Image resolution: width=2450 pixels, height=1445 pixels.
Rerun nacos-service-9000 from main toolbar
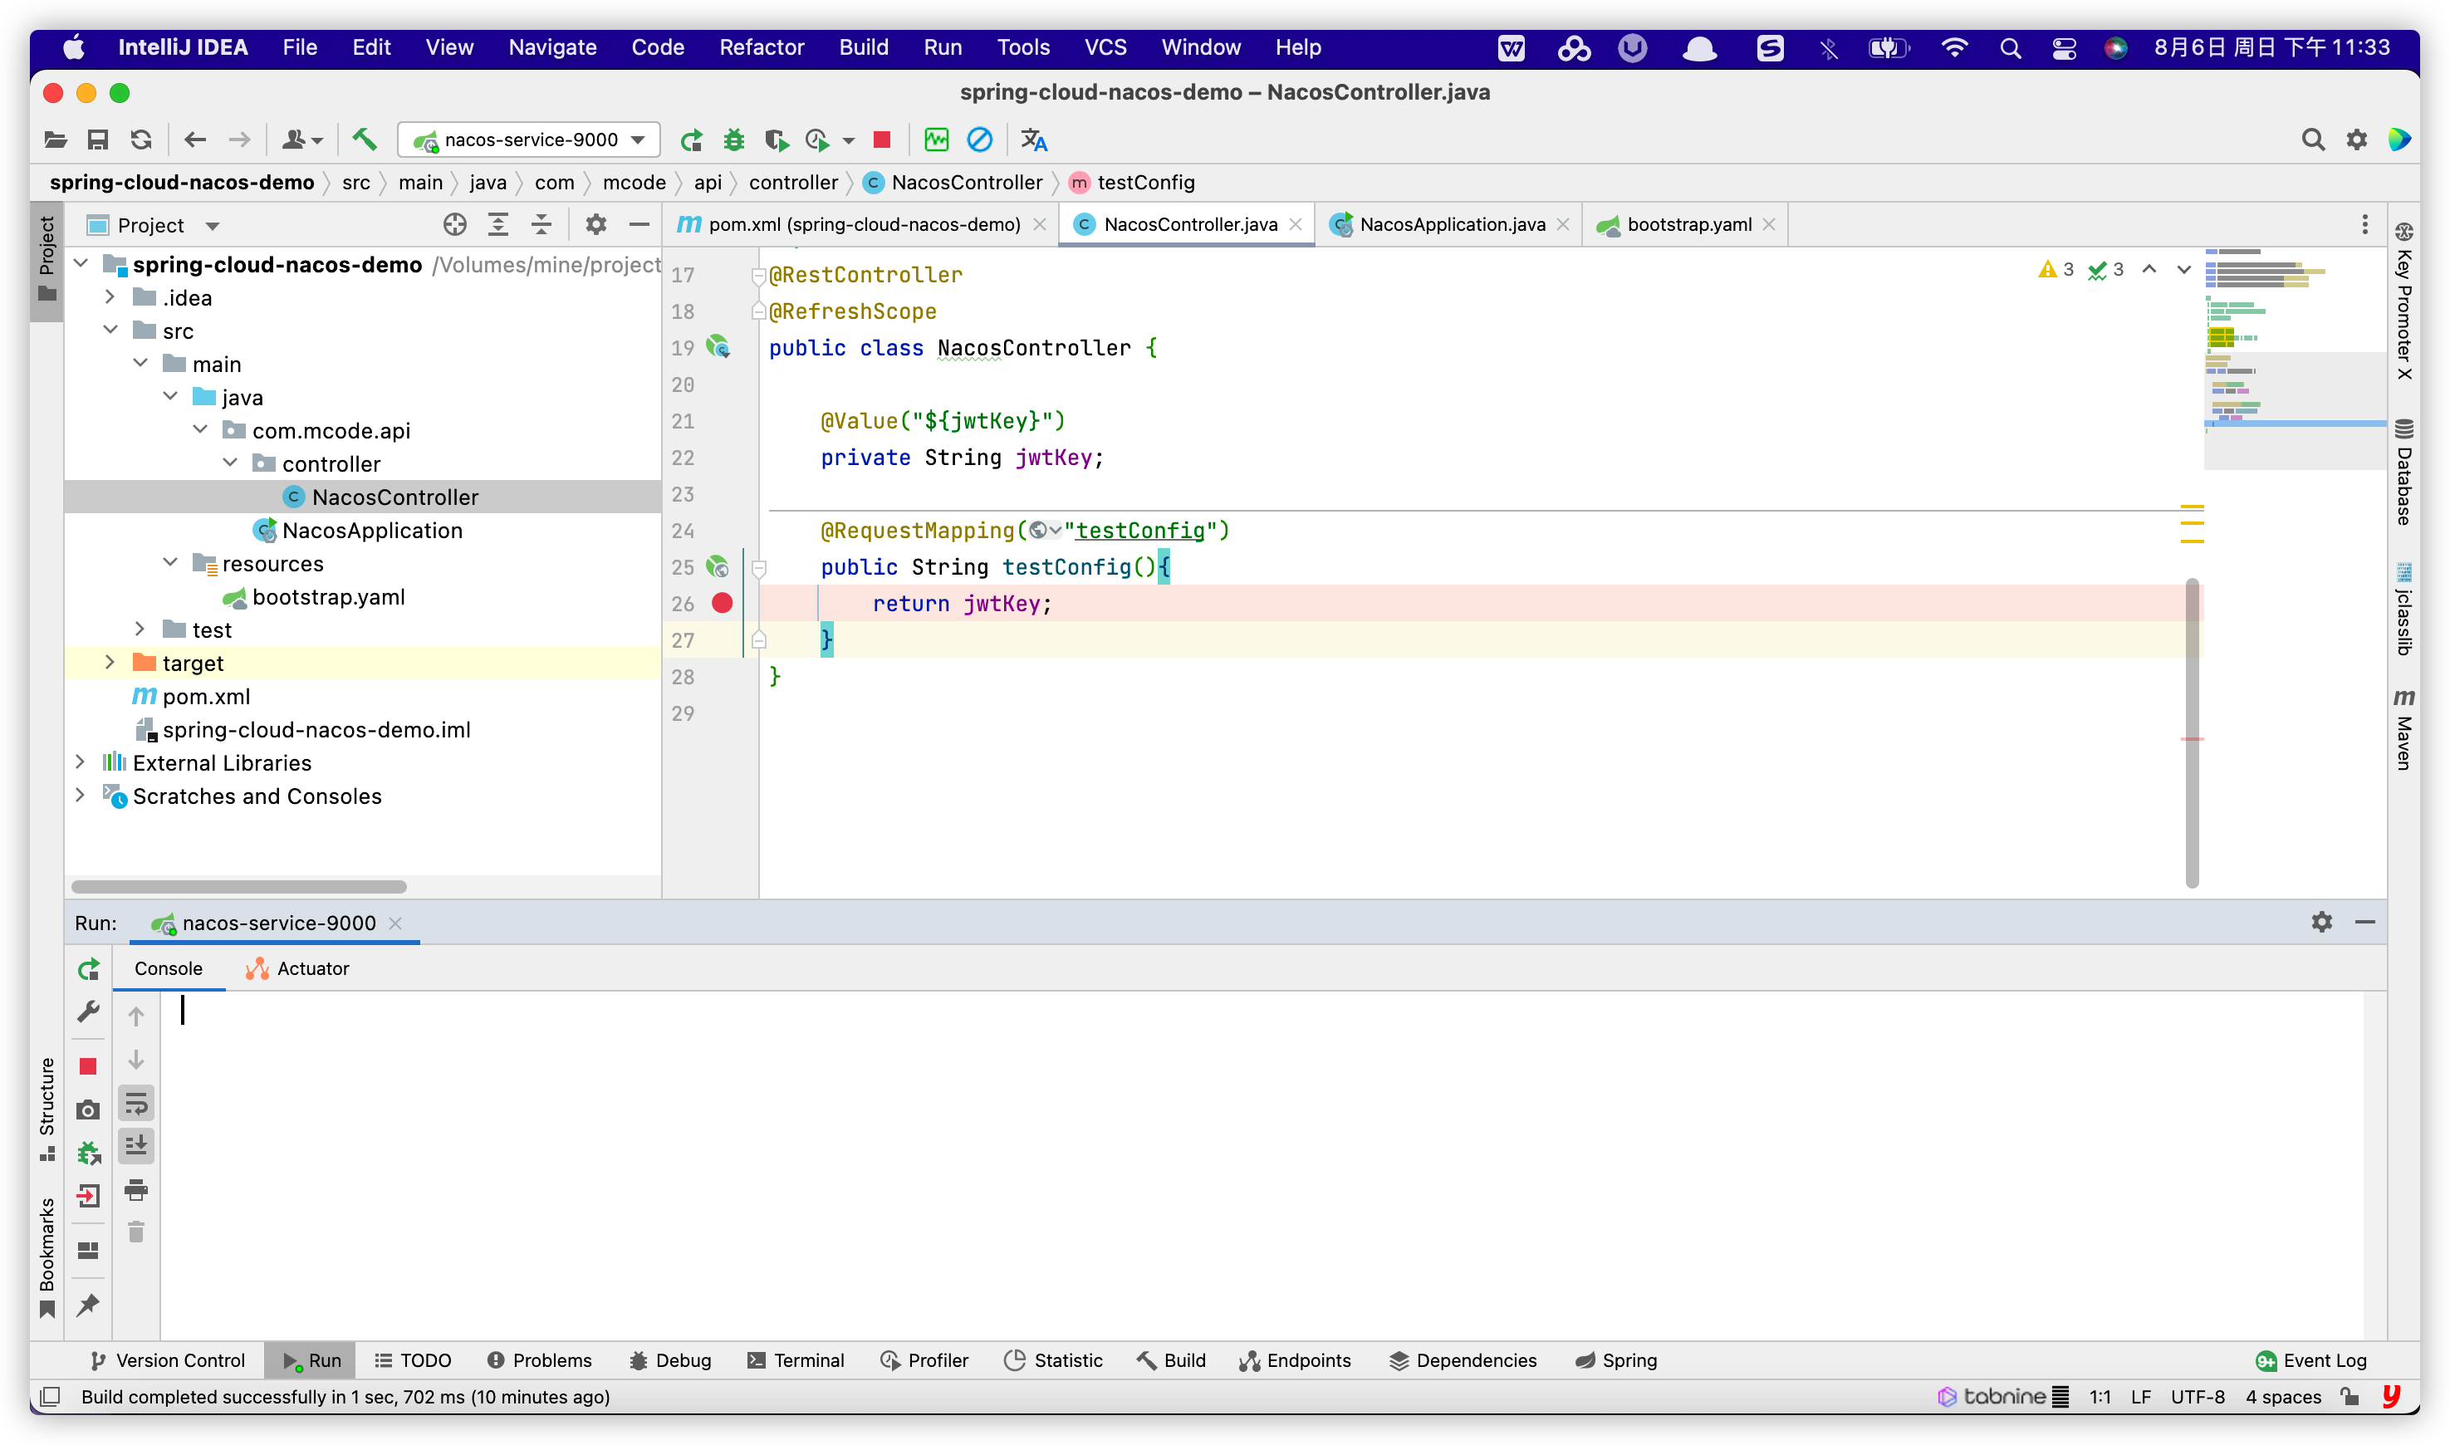691,140
